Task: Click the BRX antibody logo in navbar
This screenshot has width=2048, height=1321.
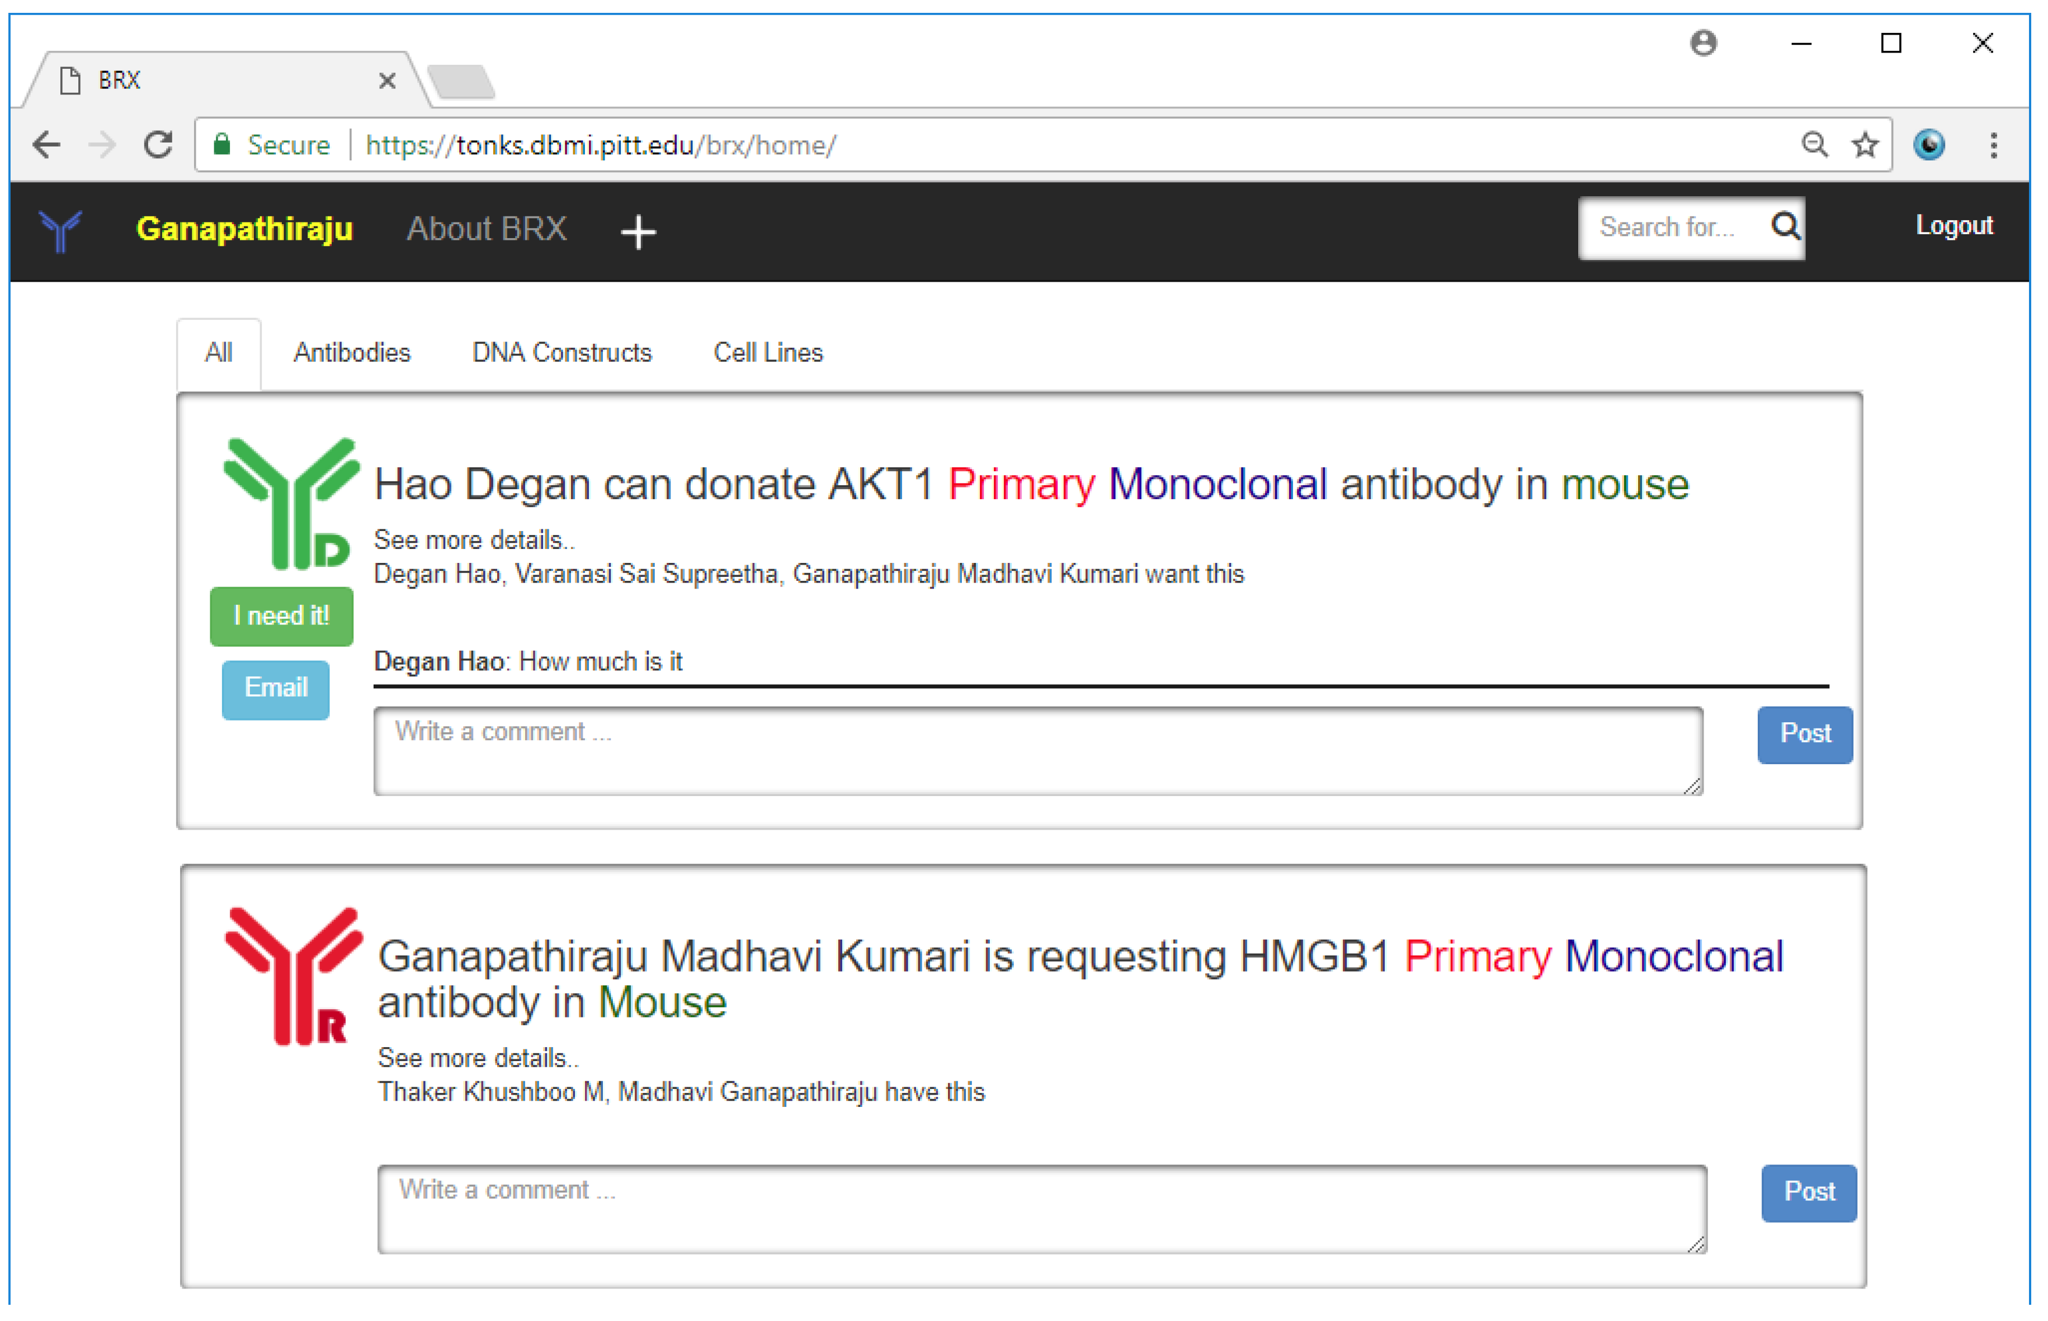Action: [x=60, y=230]
